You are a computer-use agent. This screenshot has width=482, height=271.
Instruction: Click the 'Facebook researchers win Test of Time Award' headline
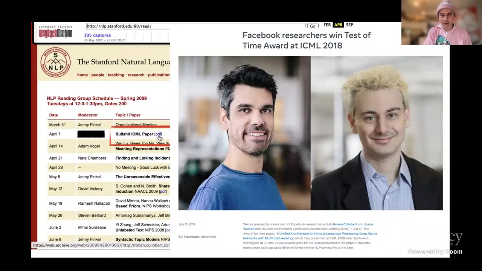coord(307,40)
